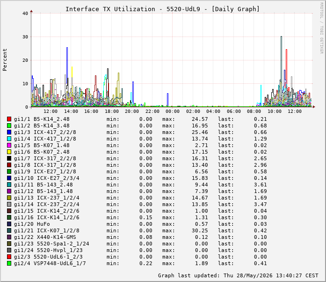Click the gray swatch for gi1/14 ICX-237_2/2/4
Image resolution: width=326 pixels, height=282 pixels.
tap(9, 204)
